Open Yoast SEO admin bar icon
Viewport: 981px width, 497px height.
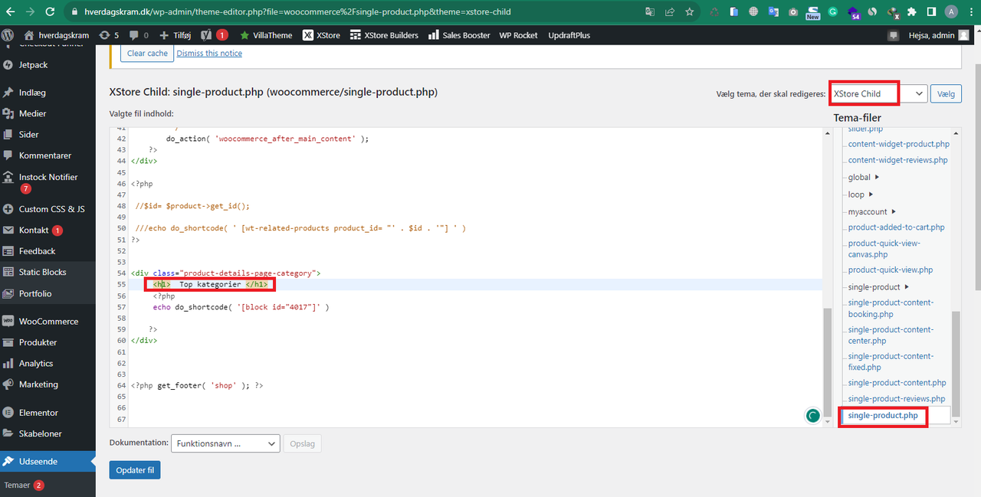tap(214, 35)
